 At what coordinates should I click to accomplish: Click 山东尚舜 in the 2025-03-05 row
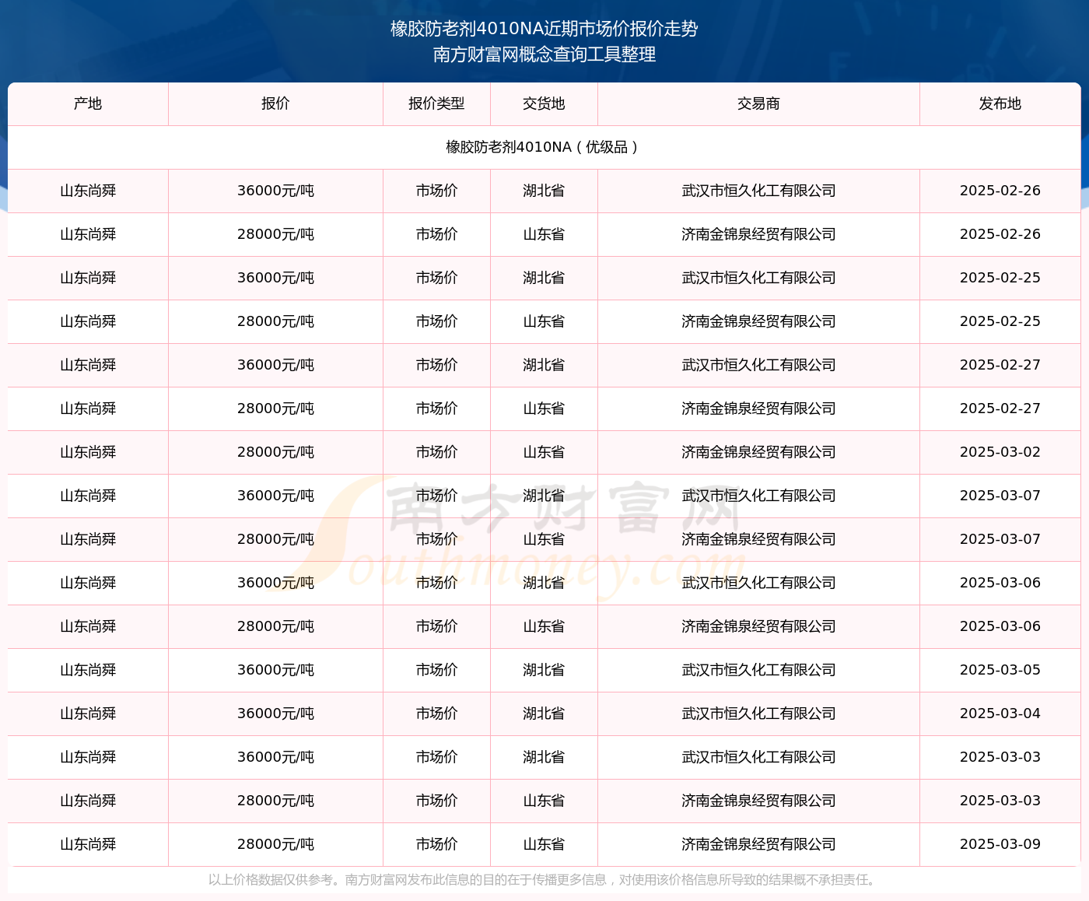point(88,670)
